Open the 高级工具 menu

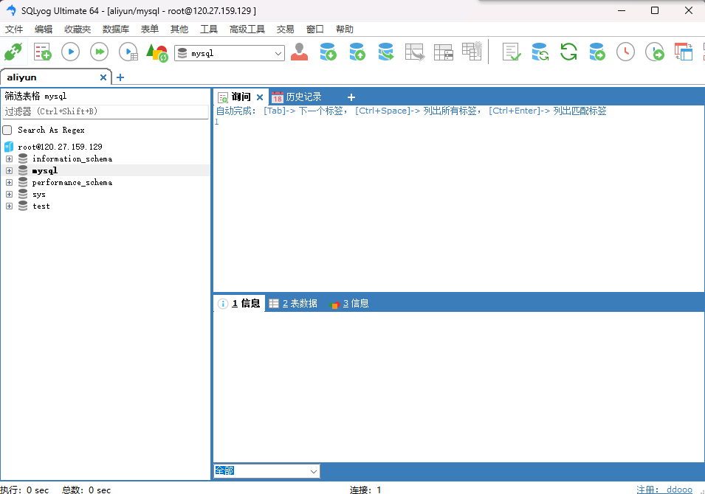[x=247, y=29]
